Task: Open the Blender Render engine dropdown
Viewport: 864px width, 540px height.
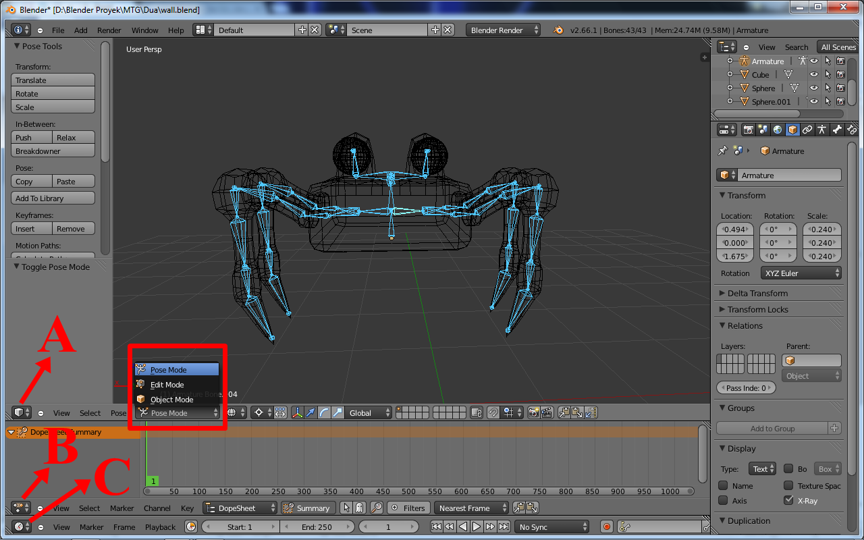Action: pos(503,30)
